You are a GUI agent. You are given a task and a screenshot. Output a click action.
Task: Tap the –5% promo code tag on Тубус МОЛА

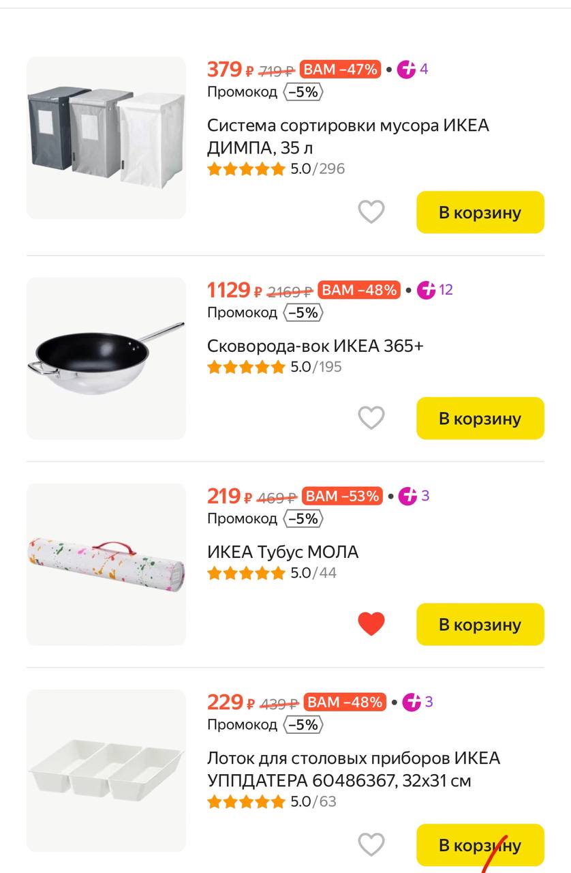point(303,519)
